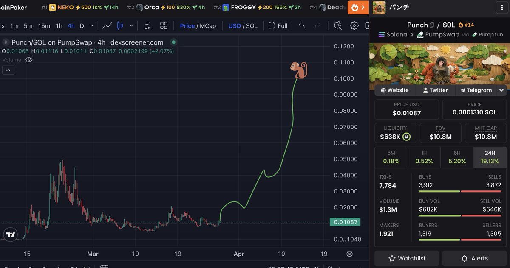The image size is (510, 268).
Task: Click the PumpSwap DEX link
Action: tap(438, 35)
